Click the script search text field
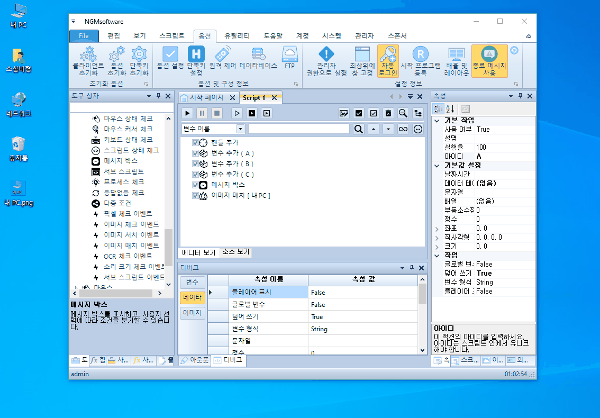Viewport: 600px width, 418px height. [299, 129]
